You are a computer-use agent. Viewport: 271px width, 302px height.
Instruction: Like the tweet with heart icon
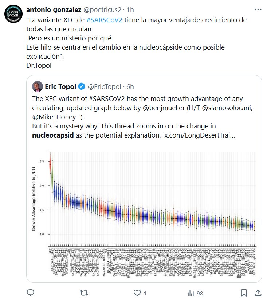137,293
